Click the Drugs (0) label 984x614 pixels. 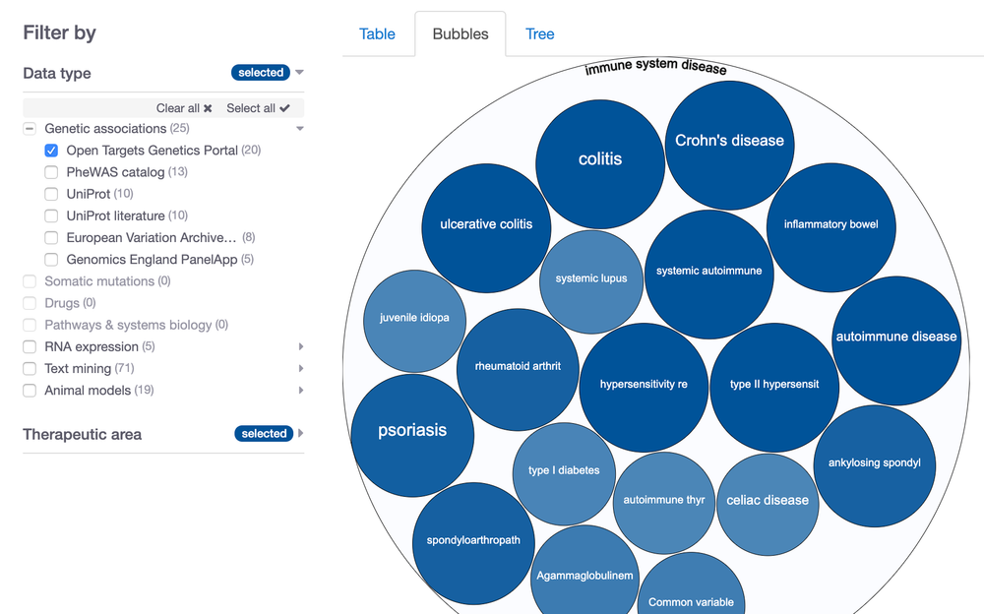click(70, 303)
